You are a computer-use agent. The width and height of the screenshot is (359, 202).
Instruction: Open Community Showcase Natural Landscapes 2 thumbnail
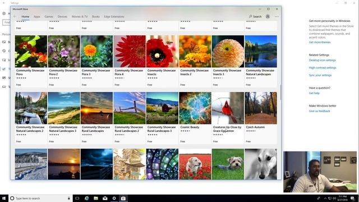31,108
